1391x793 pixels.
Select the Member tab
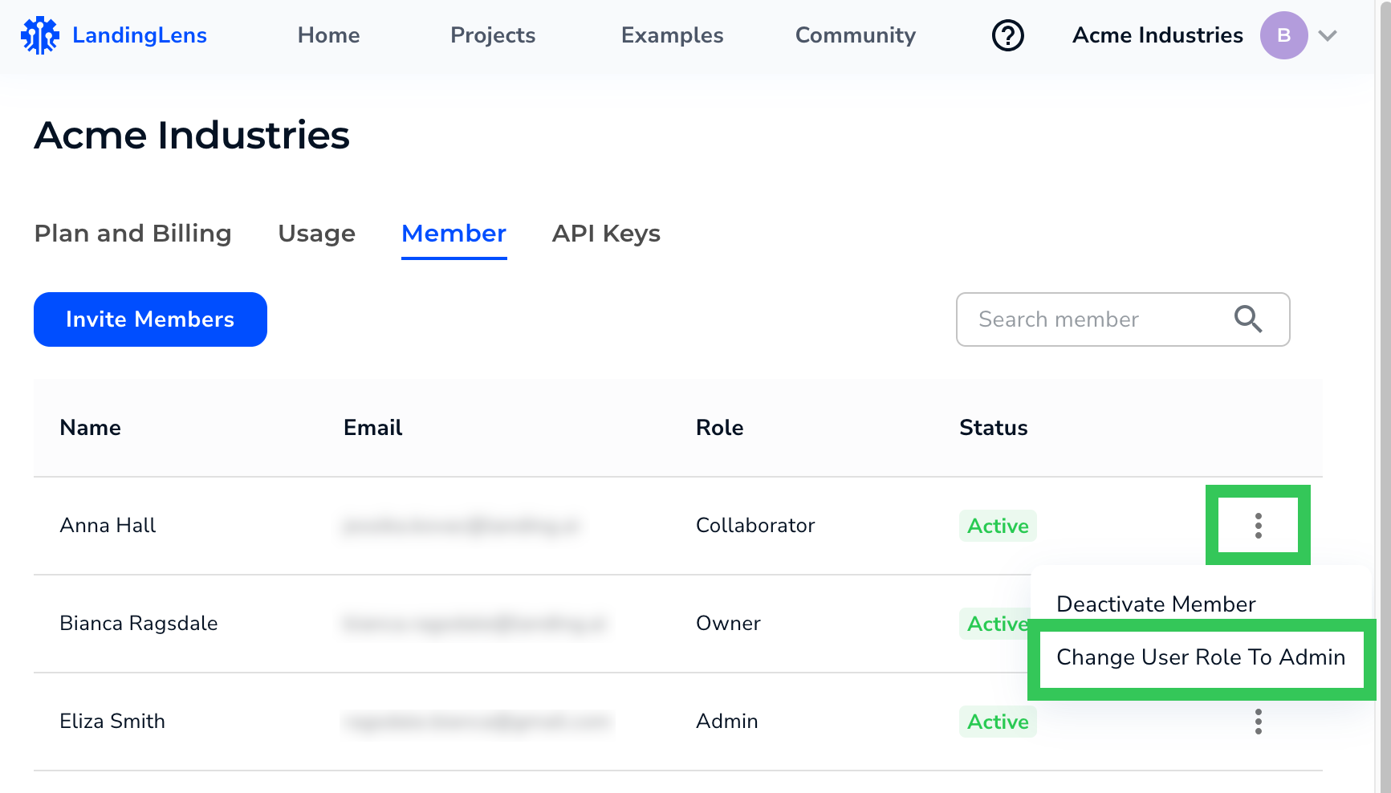[453, 234]
